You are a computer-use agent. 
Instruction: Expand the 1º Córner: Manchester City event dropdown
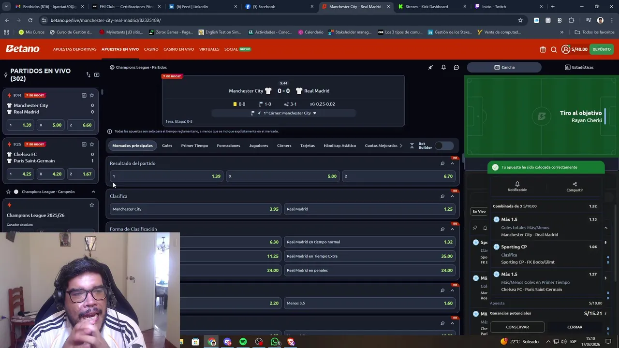click(314, 113)
